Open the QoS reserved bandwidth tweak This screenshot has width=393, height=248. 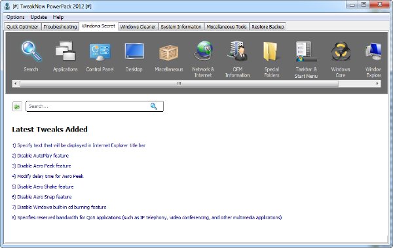(x=147, y=217)
